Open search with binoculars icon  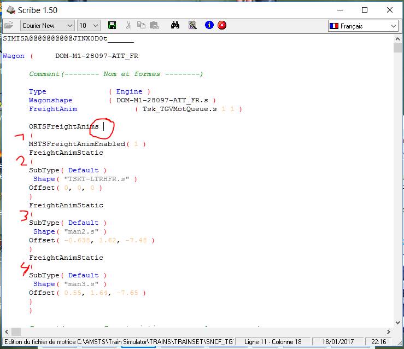coord(175,25)
